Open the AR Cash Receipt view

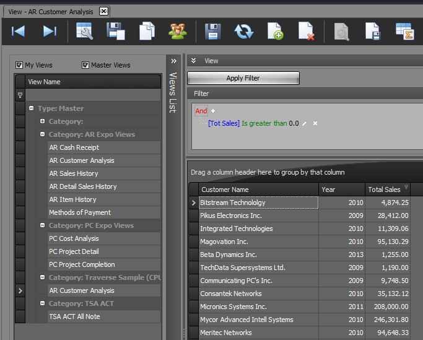[104, 147]
